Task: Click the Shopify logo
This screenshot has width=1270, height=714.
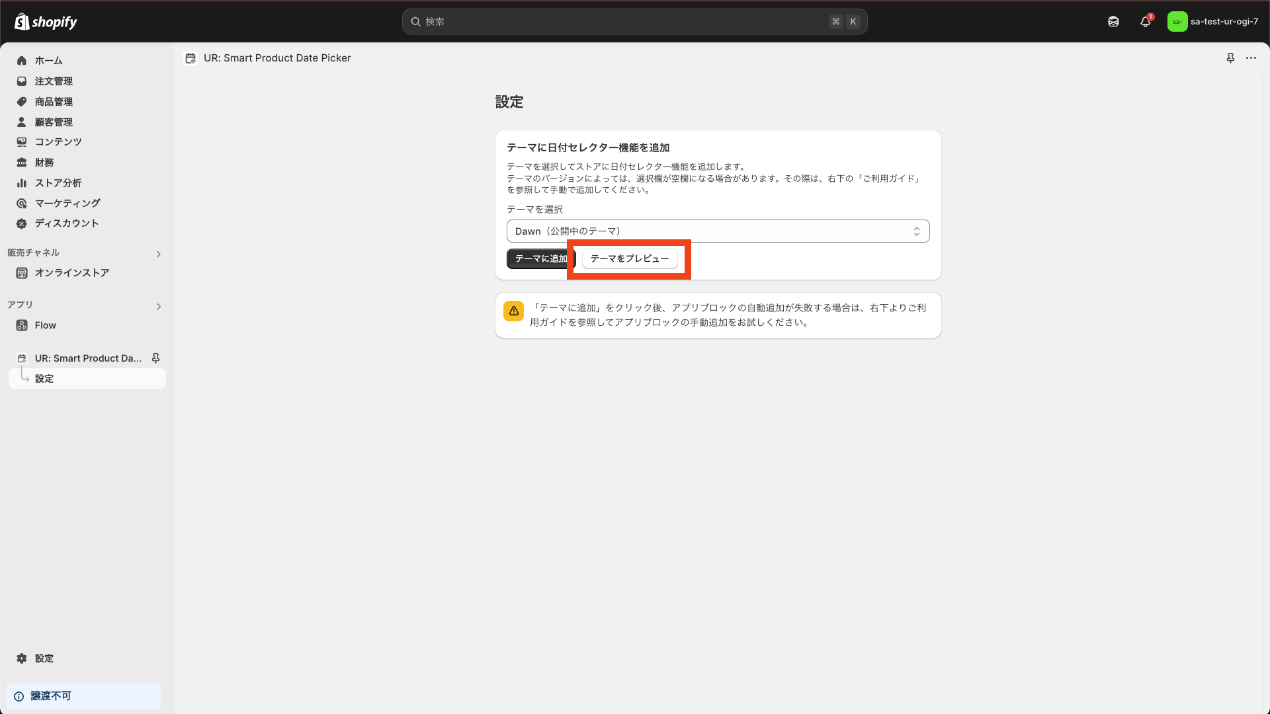Action: click(x=46, y=22)
